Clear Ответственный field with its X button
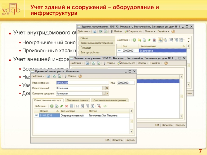This screenshot has width=207, height=155. 107,88
